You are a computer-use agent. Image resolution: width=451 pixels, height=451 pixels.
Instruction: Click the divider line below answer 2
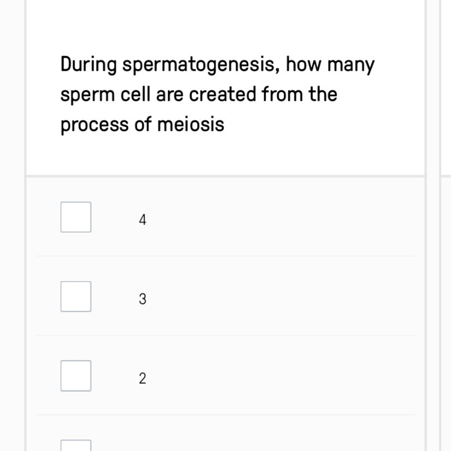pyautogui.click(x=225, y=415)
